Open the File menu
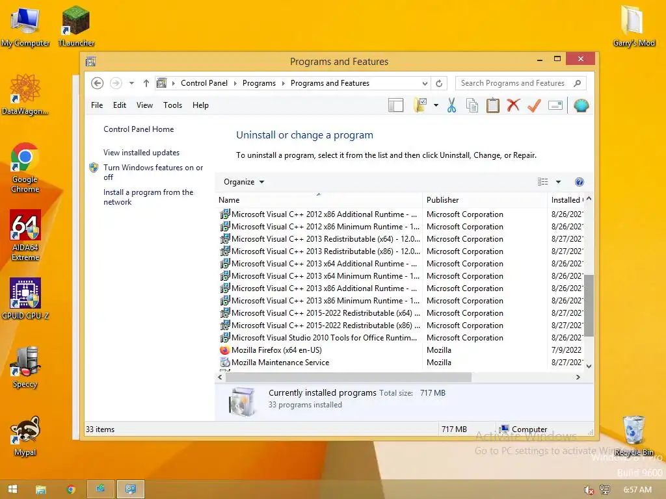The image size is (666, 499). 97,105
